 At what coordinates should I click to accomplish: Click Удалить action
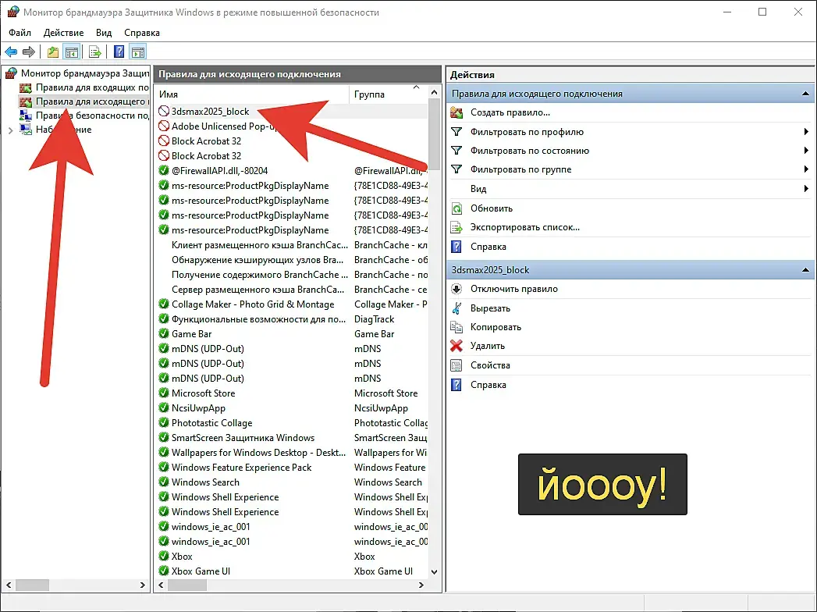[x=487, y=346]
